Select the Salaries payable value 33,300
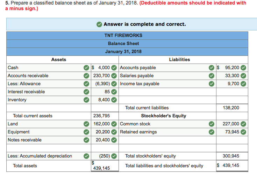 232,76
